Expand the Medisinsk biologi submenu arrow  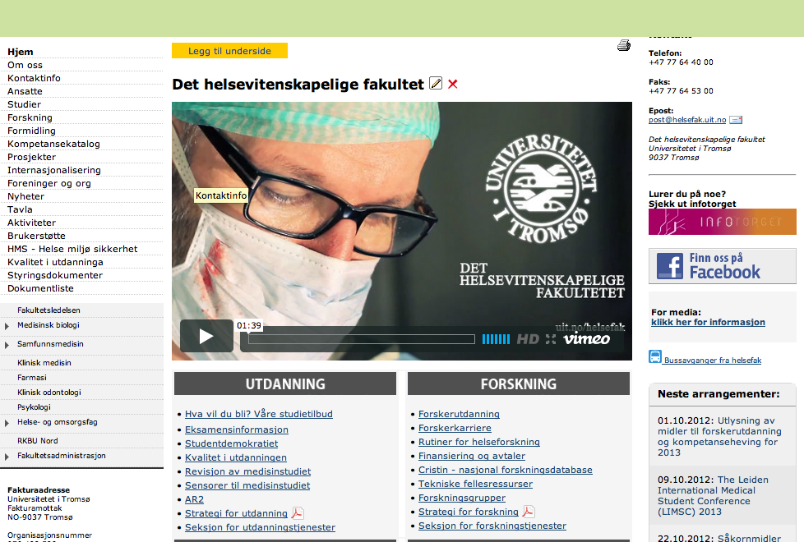pos(7,326)
